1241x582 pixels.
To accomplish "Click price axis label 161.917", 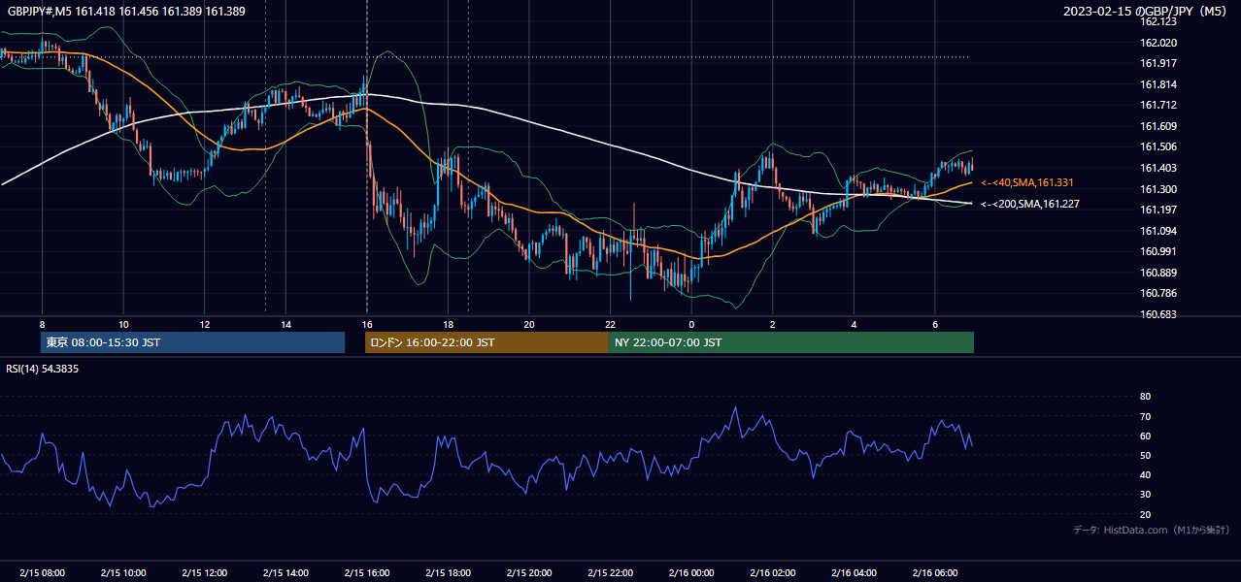I will click(x=1157, y=63).
